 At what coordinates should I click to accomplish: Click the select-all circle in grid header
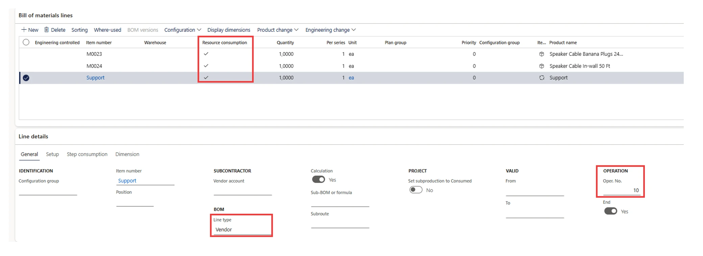pos(26,42)
